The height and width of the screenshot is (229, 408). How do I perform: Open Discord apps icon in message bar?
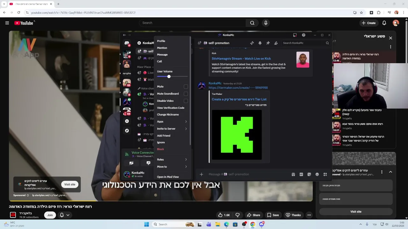[x=325, y=174]
